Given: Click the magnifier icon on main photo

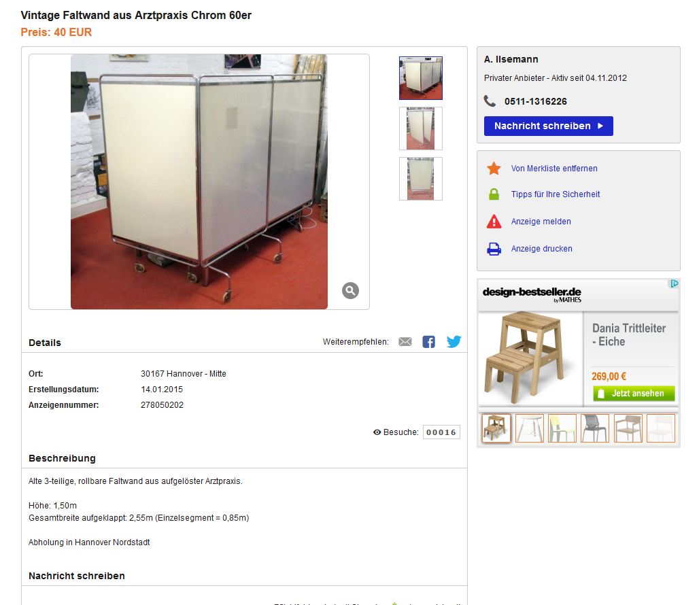Looking at the screenshot, I should pyautogui.click(x=350, y=290).
